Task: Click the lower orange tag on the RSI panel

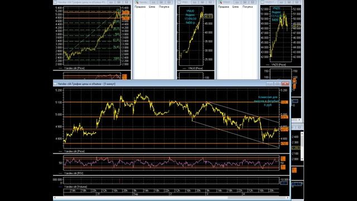Action: 283,167
